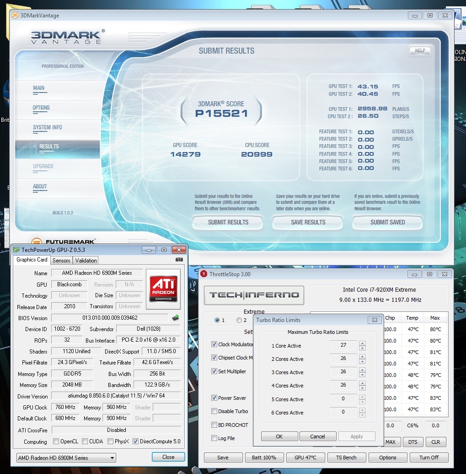Click the Save button in ThrottleStop
The image size is (466, 474).
[x=223, y=458]
